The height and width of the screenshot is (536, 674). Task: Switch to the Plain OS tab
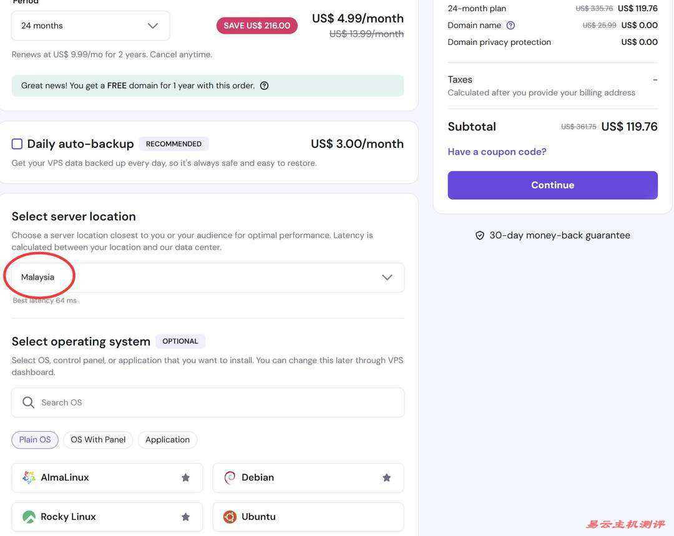click(35, 440)
